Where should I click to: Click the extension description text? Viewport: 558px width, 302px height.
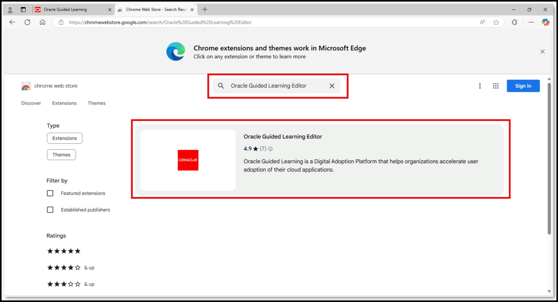pos(361,165)
